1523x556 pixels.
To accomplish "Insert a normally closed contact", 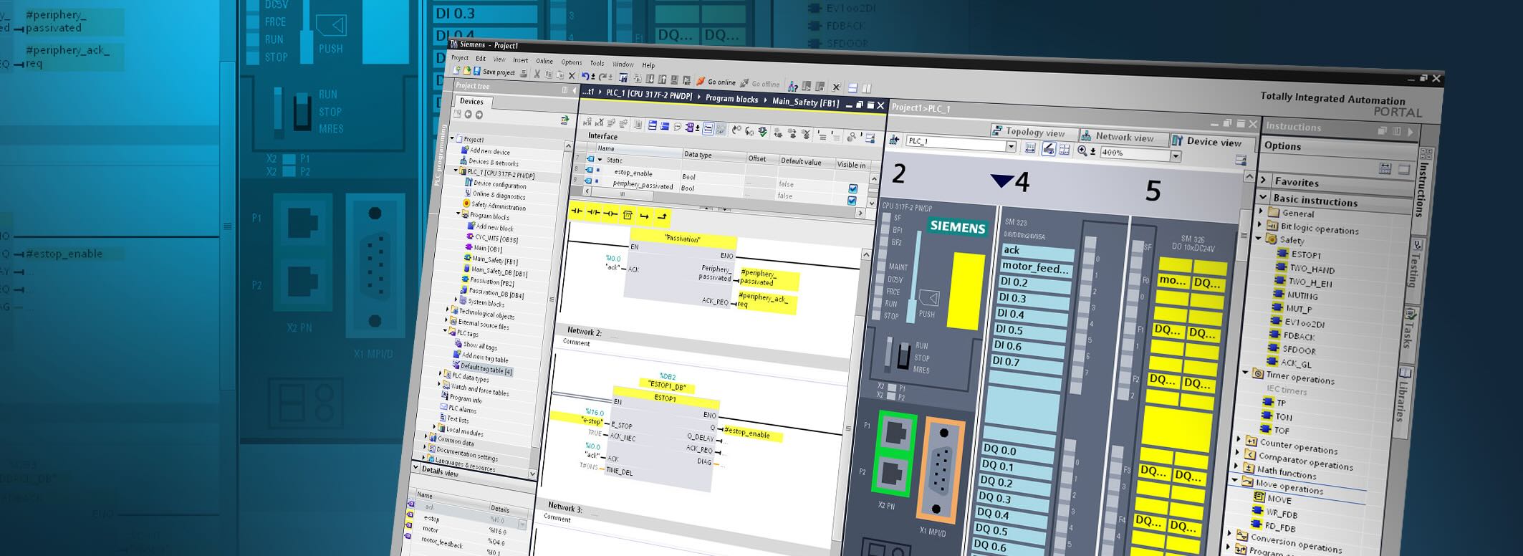I will pyautogui.click(x=593, y=212).
